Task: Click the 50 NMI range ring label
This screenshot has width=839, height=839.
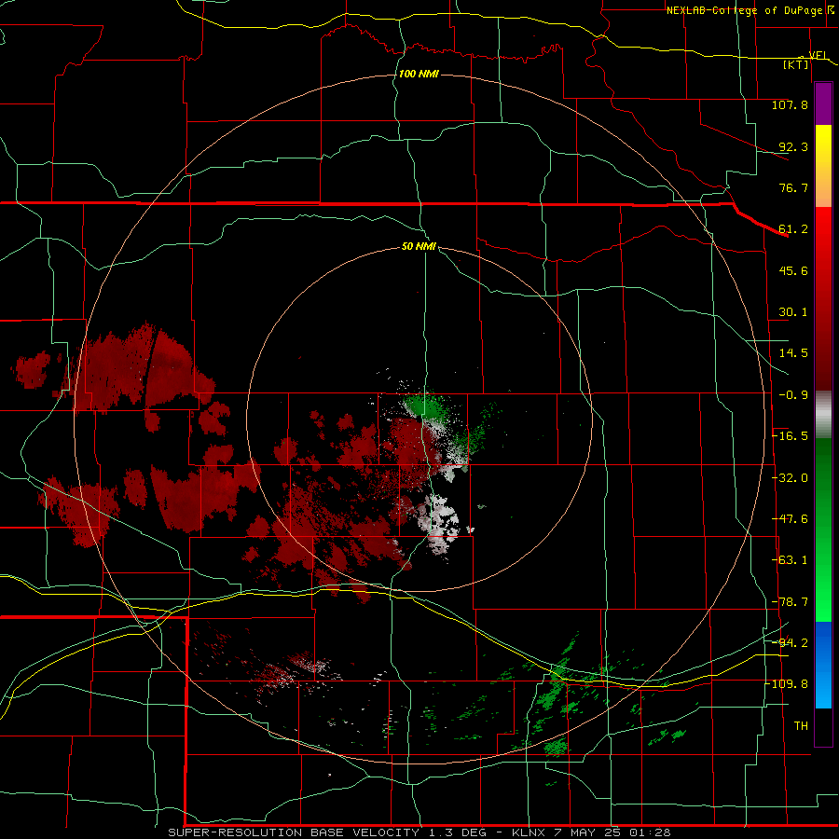Action: click(419, 246)
